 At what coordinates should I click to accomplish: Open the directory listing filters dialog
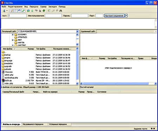pos(49,11)
